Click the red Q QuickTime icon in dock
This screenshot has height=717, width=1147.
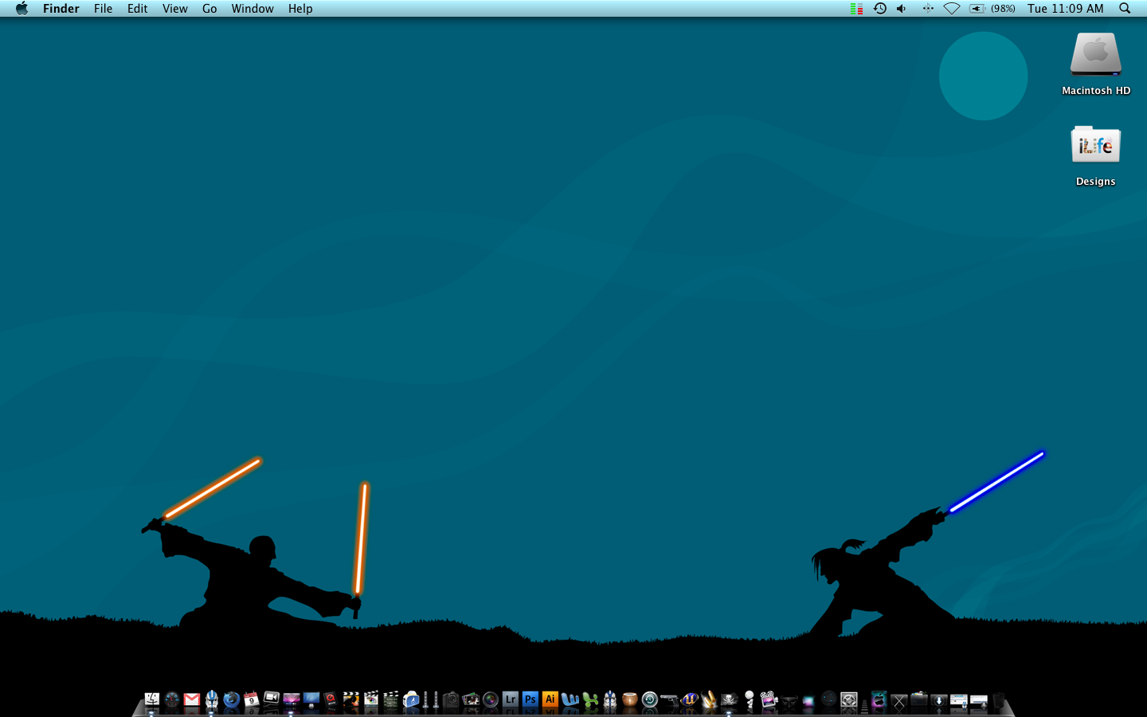point(331,700)
